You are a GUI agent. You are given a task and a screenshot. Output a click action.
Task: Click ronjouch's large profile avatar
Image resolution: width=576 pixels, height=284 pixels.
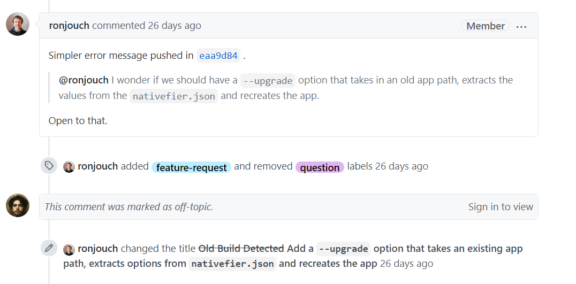point(18,24)
